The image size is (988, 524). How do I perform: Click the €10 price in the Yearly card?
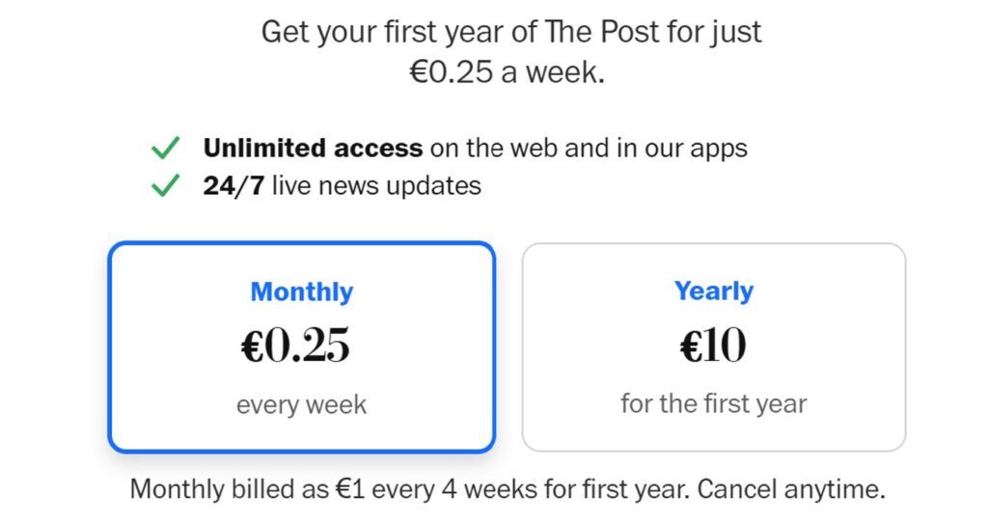click(x=713, y=347)
